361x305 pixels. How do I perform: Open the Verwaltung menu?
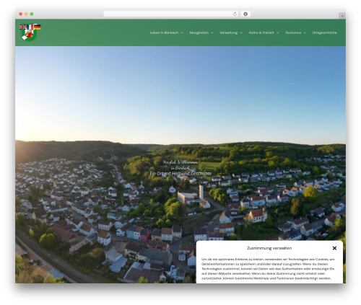(228, 32)
